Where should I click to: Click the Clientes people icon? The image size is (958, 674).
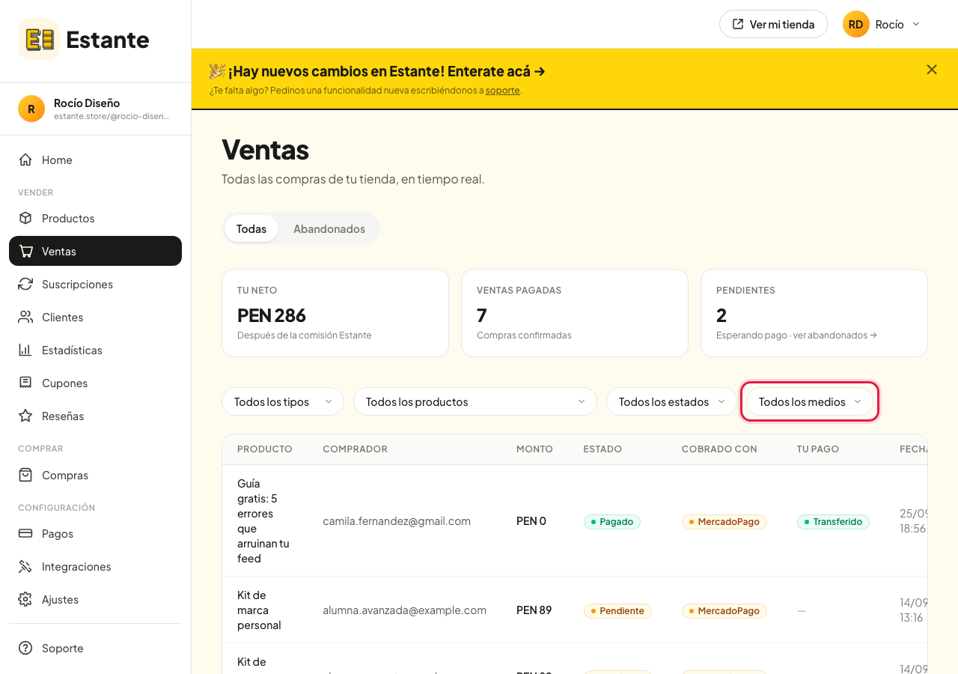25,317
